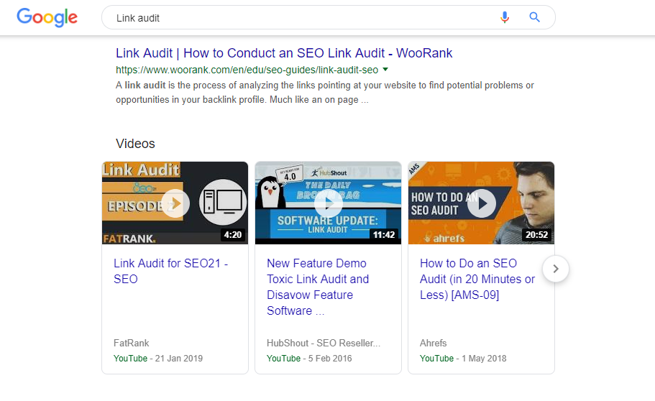Screen dimensions: 655x401
Task: Click the blue search magnifier icon
Action: point(534,17)
